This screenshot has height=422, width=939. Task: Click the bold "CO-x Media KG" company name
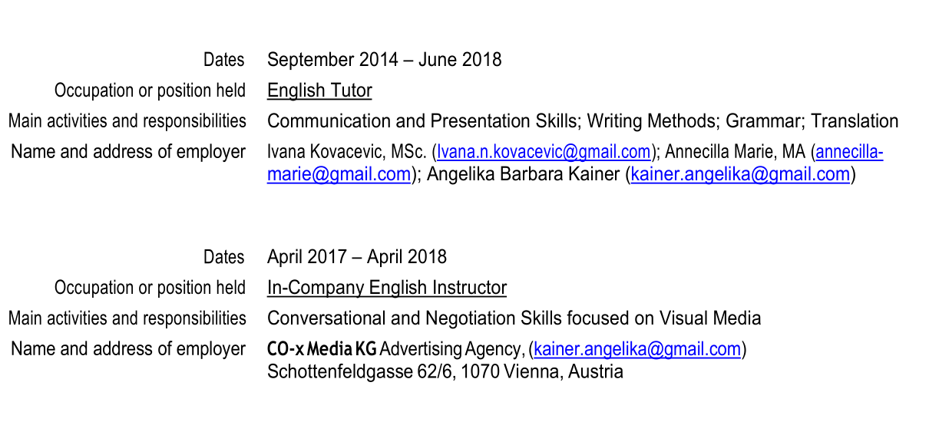pyautogui.click(x=322, y=350)
